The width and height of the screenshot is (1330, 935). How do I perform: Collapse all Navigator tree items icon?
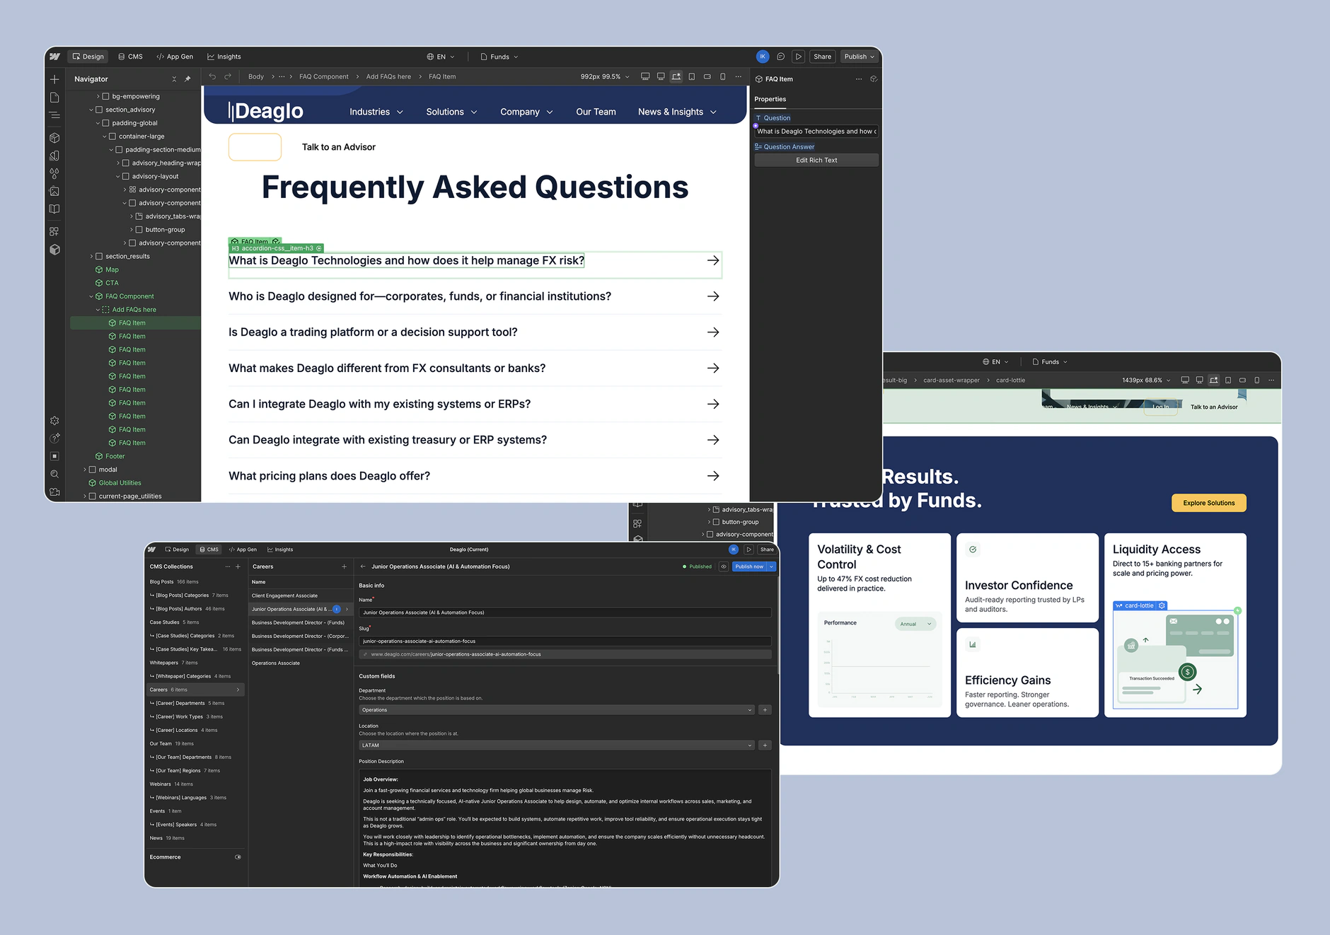click(174, 79)
